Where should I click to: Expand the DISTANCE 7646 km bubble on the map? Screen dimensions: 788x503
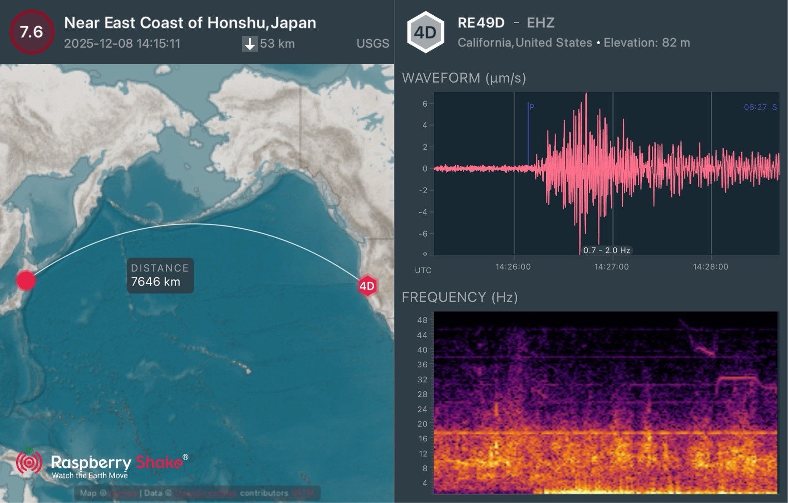pos(159,275)
